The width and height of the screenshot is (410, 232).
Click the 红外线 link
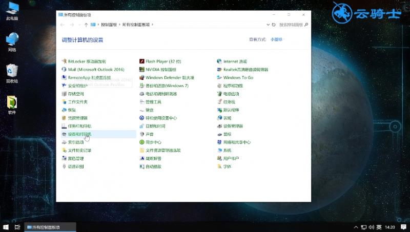coord(229,102)
